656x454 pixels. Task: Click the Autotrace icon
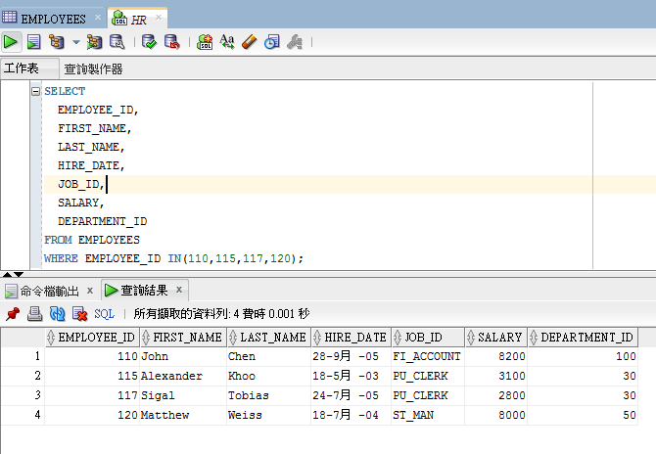click(95, 42)
